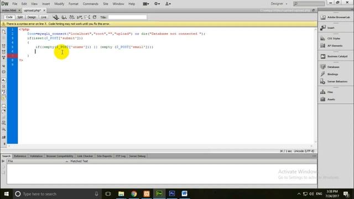Open the Modify menu
The width and height of the screenshot is (354, 199).
click(59, 4)
